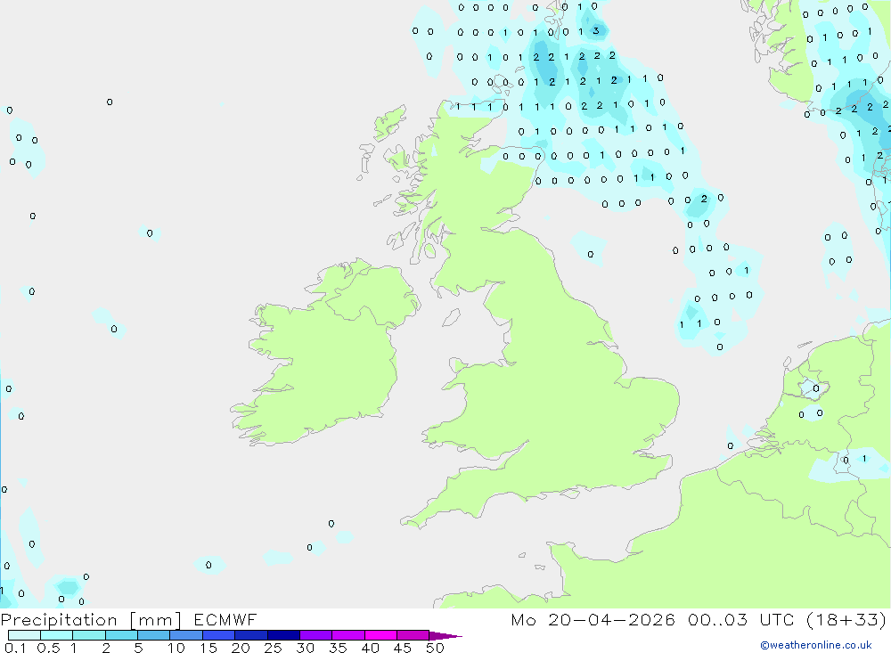Pick the 25–30 mm navy legend swatch
Image resolution: width=891 pixels, height=653 pixels.
pyautogui.click(x=283, y=635)
